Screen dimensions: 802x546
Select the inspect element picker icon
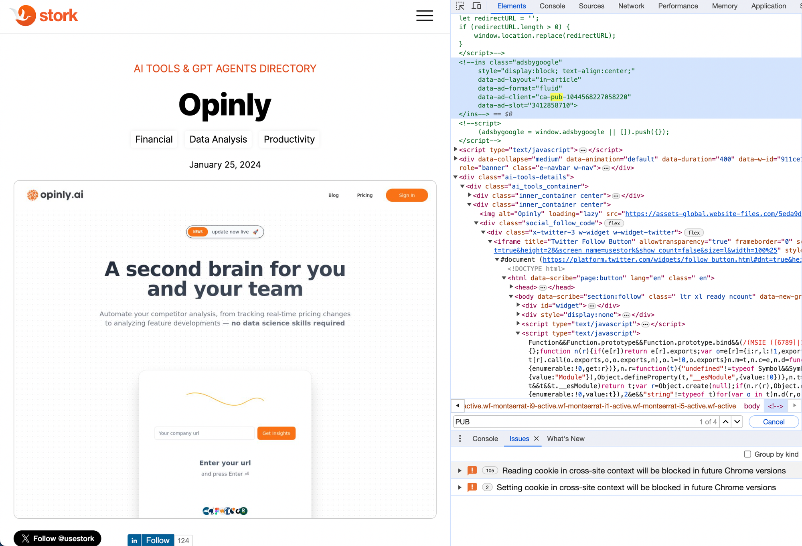point(460,6)
